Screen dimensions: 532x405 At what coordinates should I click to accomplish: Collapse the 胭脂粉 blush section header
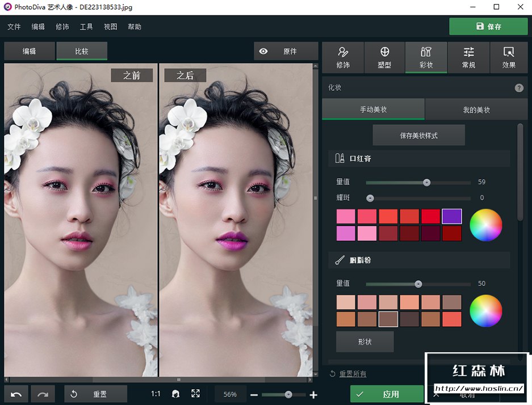click(x=419, y=260)
